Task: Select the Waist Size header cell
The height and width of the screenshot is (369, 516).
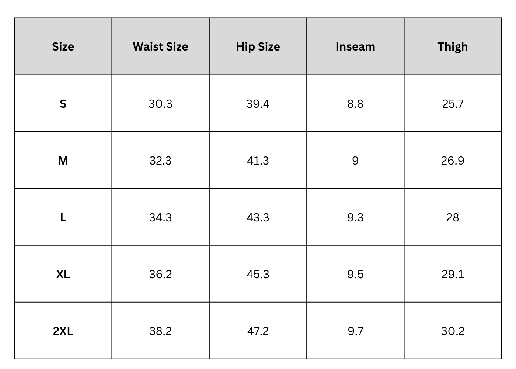Action: 160,46
